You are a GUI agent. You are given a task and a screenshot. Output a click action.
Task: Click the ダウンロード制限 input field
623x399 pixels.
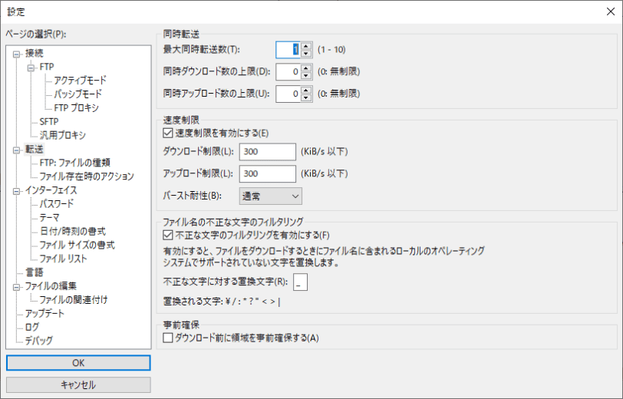(268, 152)
